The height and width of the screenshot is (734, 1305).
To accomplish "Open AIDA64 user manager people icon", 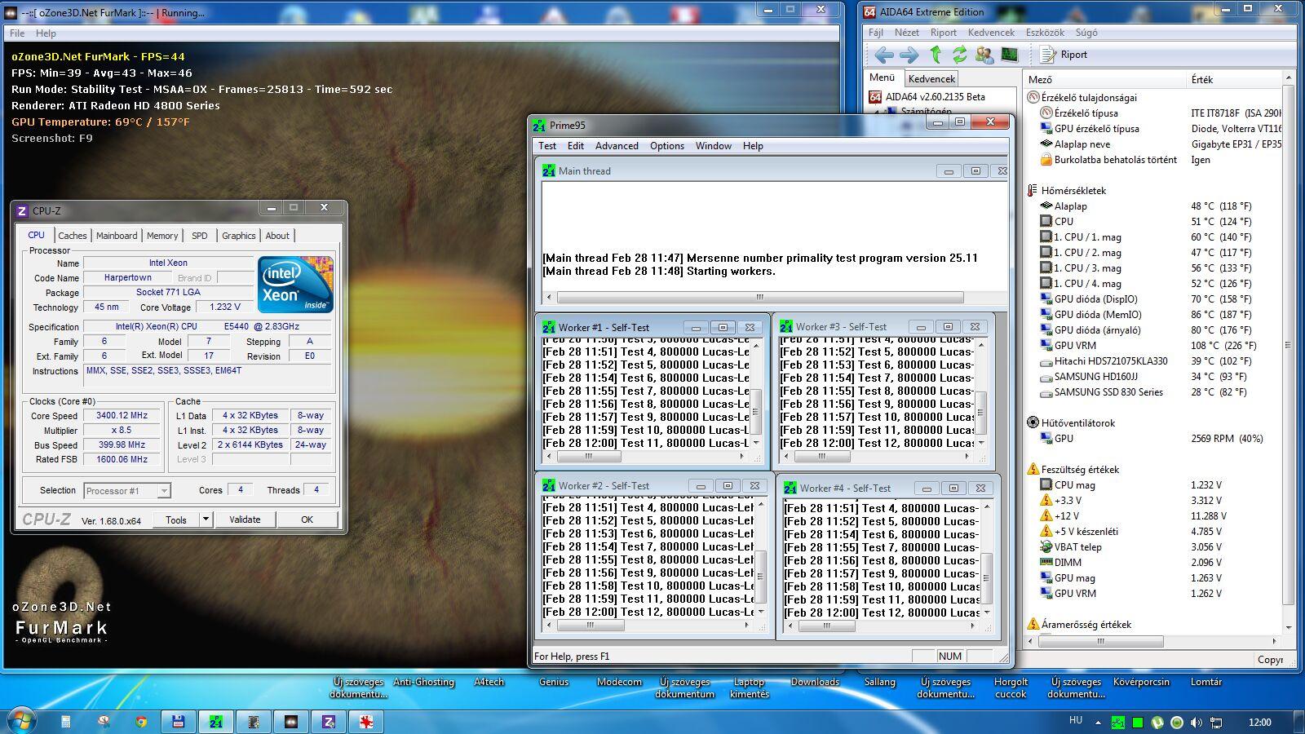I will (984, 55).
